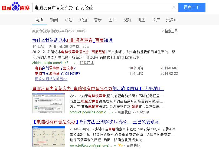Click zhidao.baidu.com/link?... URL text
The width and height of the screenshot is (219, 149).
point(52,63)
